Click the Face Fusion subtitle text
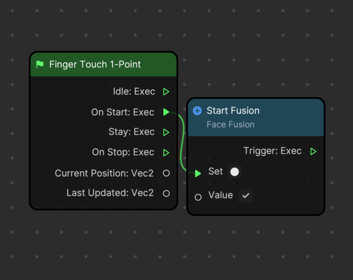 click(x=230, y=124)
